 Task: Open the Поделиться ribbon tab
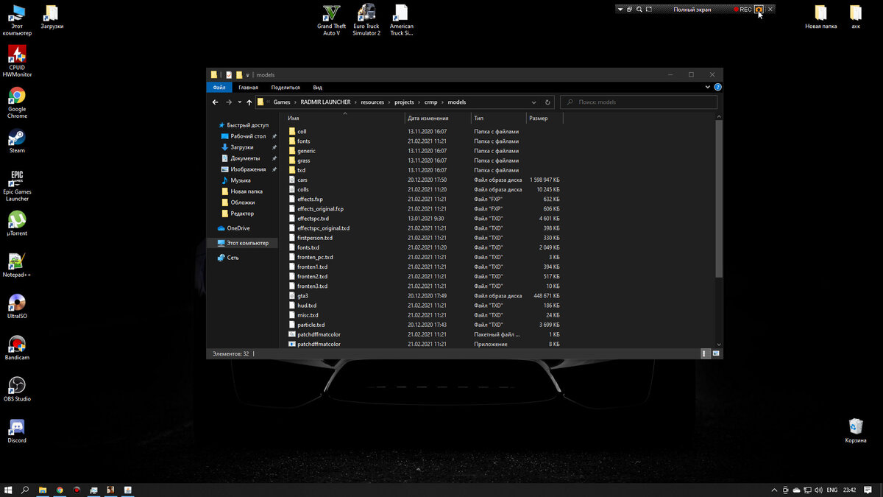(286, 87)
